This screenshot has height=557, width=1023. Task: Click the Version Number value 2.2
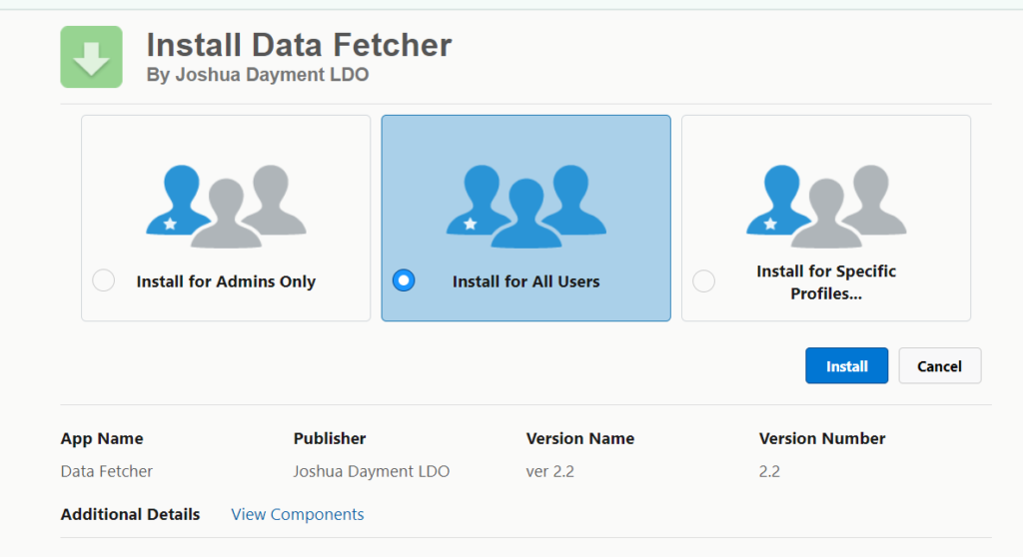click(x=769, y=471)
